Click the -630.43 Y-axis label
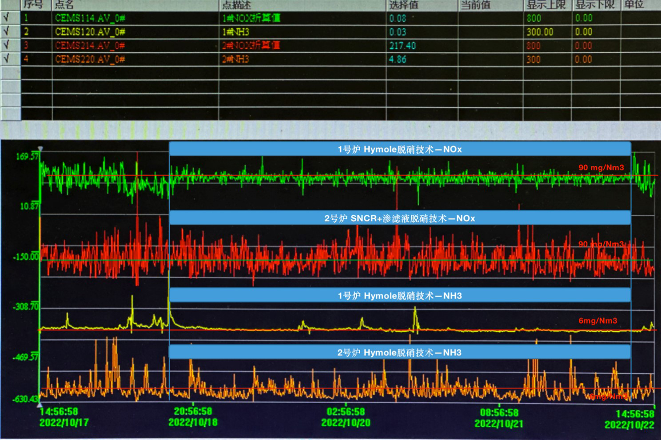The image size is (661, 440). [x=26, y=399]
